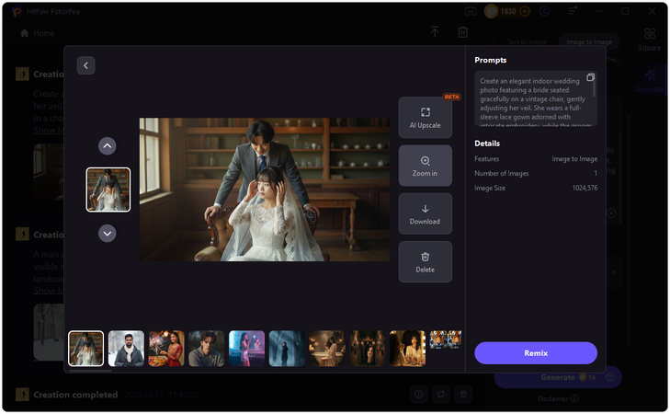Open the Discord icon in title bar
The image size is (670, 414).
pos(471,12)
